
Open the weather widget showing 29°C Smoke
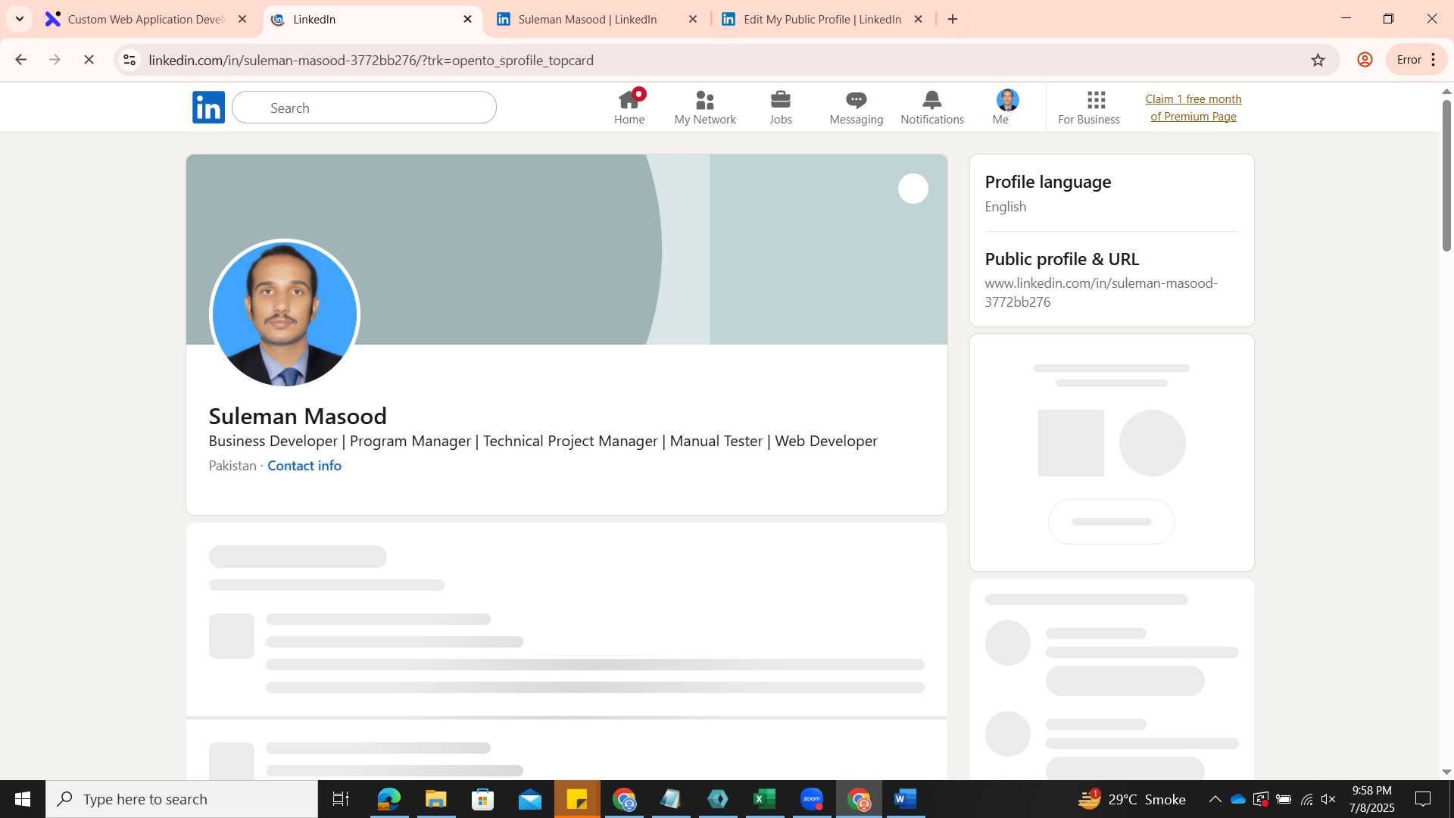(x=1131, y=799)
